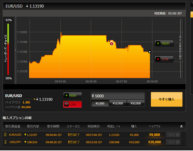The height and width of the screenshot is (151, 193).
Task: Click the 108.948 expiry rate cell
Action: tap(114, 142)
